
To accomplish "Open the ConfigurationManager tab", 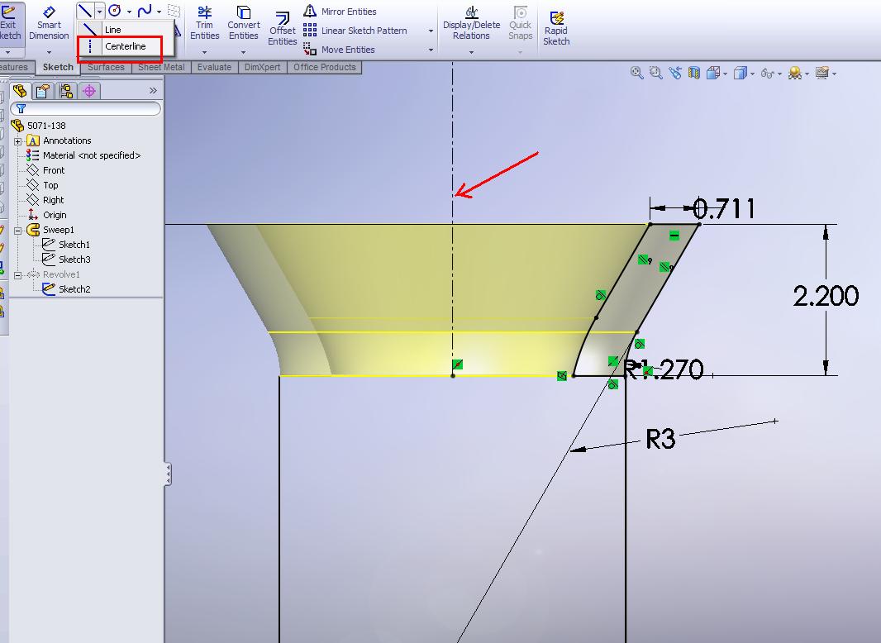I will (x=66, y=91).
